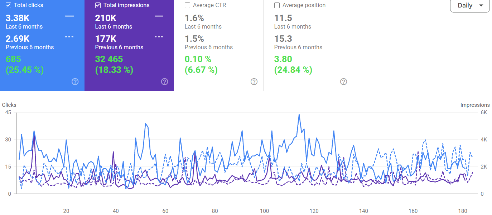The image size is (492, 215).
Task: Click the (24.84 %) change text
Action: [293, 70]
